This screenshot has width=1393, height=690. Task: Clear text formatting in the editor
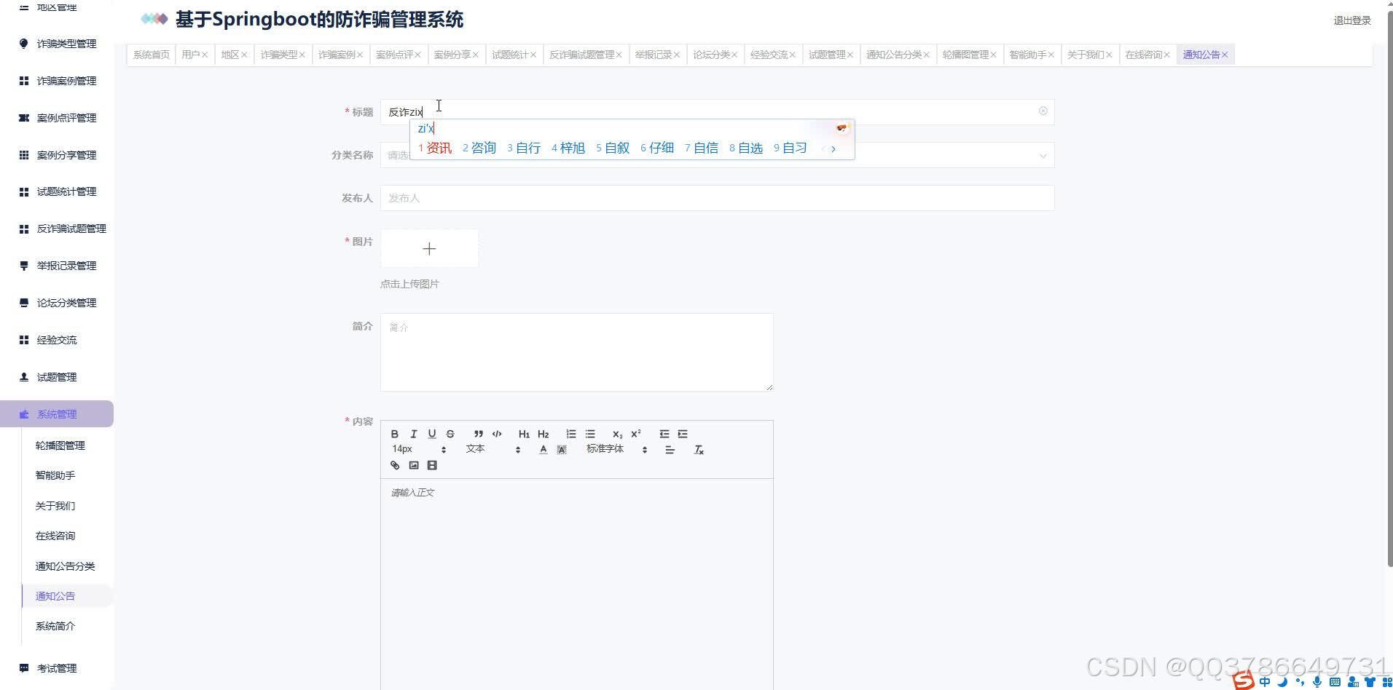[x=699, y=450]
